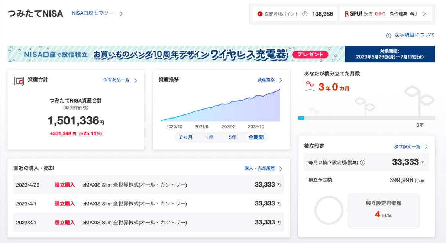Click the SPU! logo
The width and height of the screenshot is (446, 243).
click(x=353, y=14)
